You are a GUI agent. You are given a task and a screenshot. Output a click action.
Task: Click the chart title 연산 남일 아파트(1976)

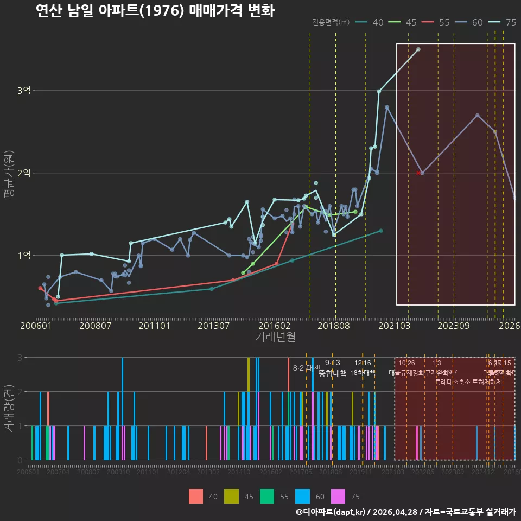(110, 11)
